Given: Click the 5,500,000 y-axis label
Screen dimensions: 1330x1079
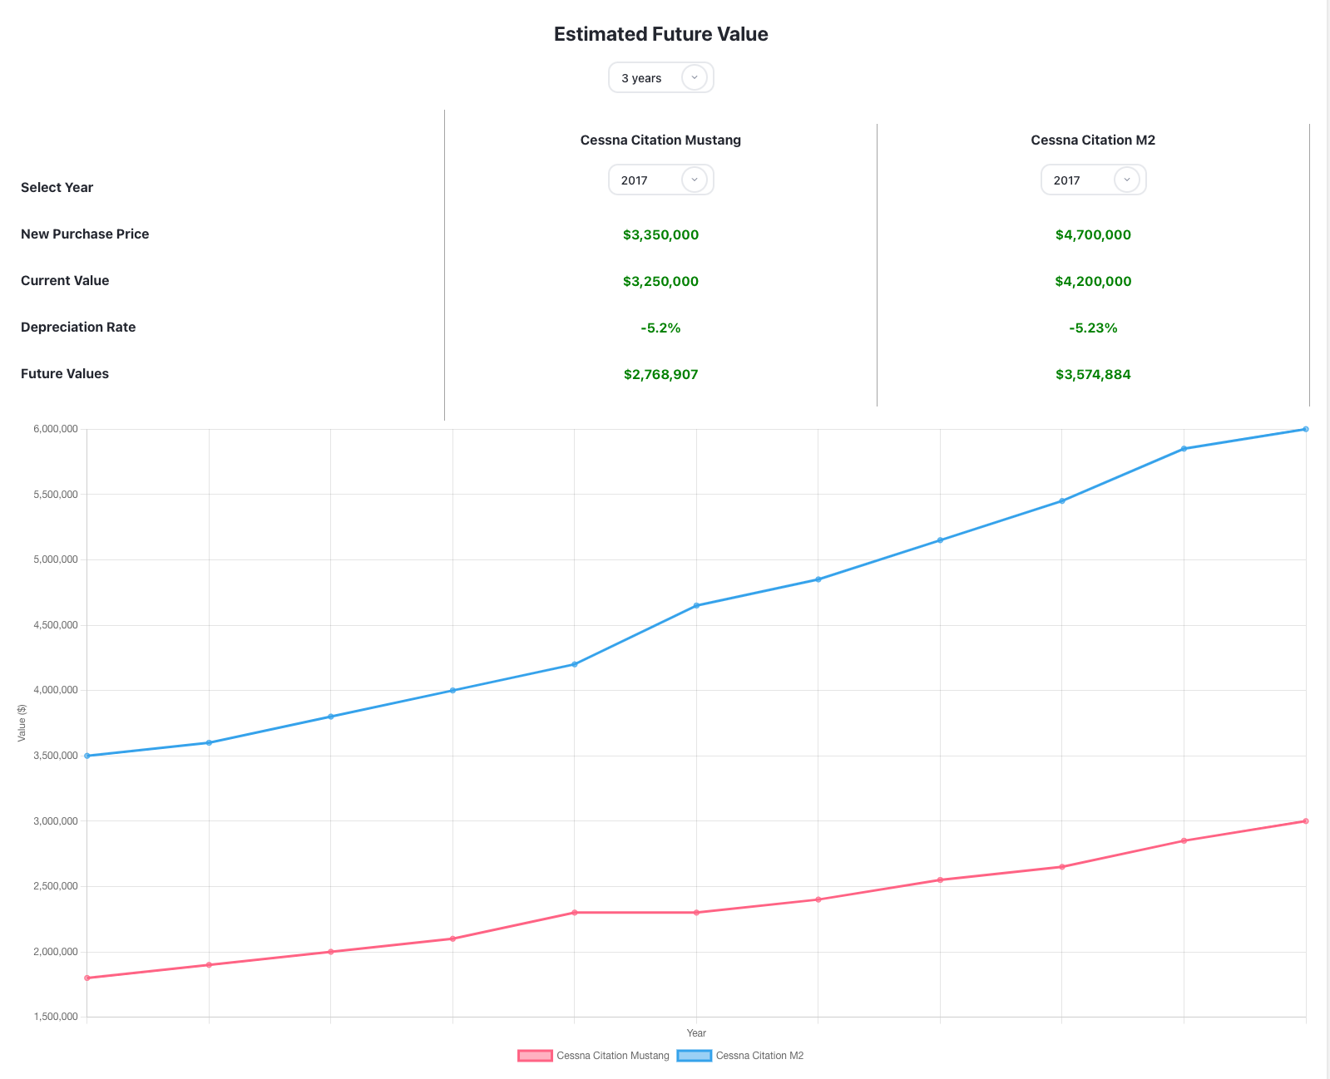Looking at the screenshot, I should pos(56,495).
